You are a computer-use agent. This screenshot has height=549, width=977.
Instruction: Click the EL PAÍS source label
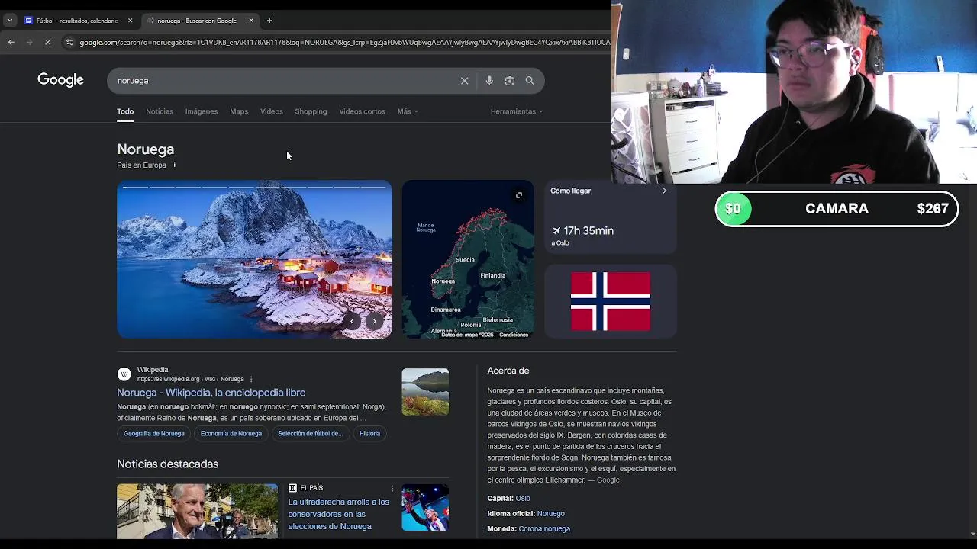coord(311,488)
